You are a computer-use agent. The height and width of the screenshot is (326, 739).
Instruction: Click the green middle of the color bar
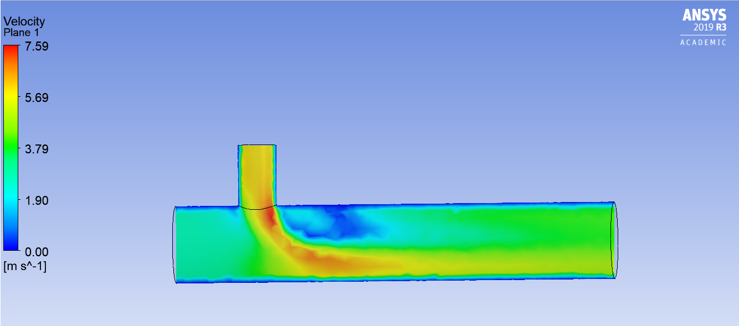pos(11,149)
